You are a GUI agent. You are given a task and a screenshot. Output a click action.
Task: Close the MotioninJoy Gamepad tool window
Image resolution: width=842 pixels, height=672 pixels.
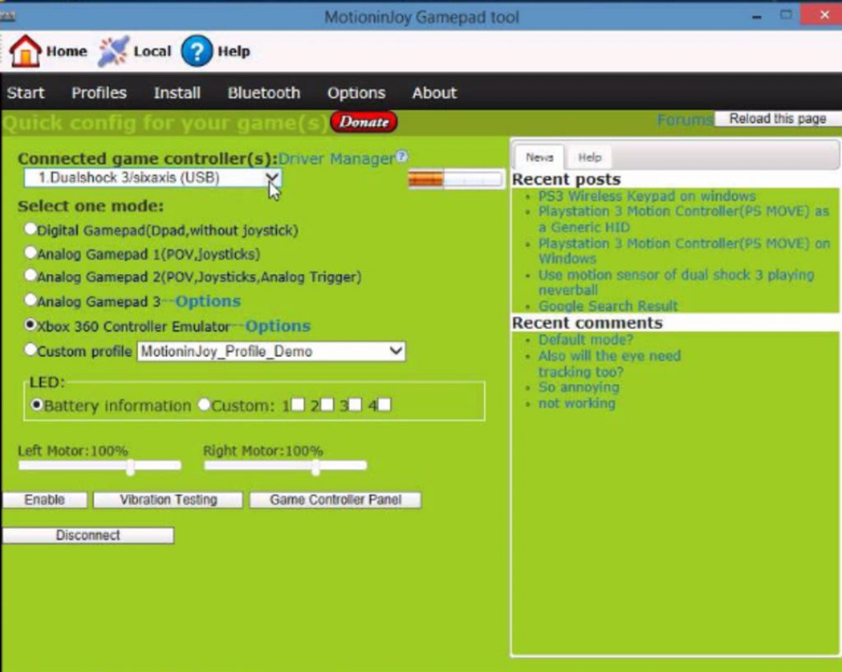pyautogui.click(x=825, y=15)
